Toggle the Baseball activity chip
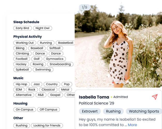The image size is (162, 129). pyautogui.click(x=37, y=48)
